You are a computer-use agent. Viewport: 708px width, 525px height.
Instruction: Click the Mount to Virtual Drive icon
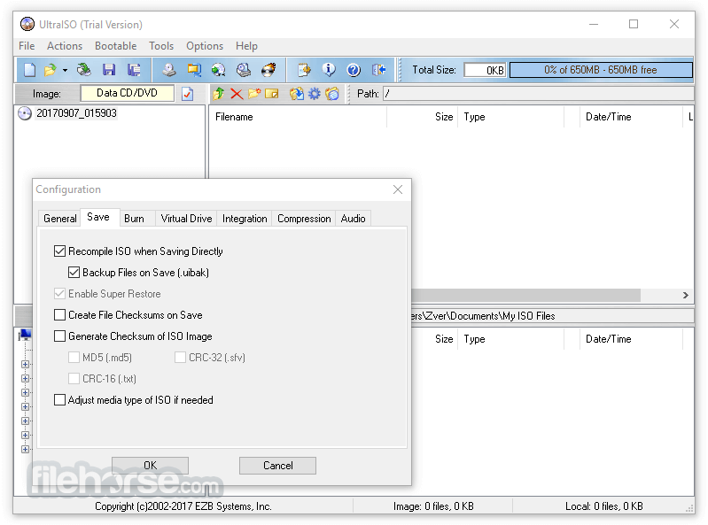(244, 70)
